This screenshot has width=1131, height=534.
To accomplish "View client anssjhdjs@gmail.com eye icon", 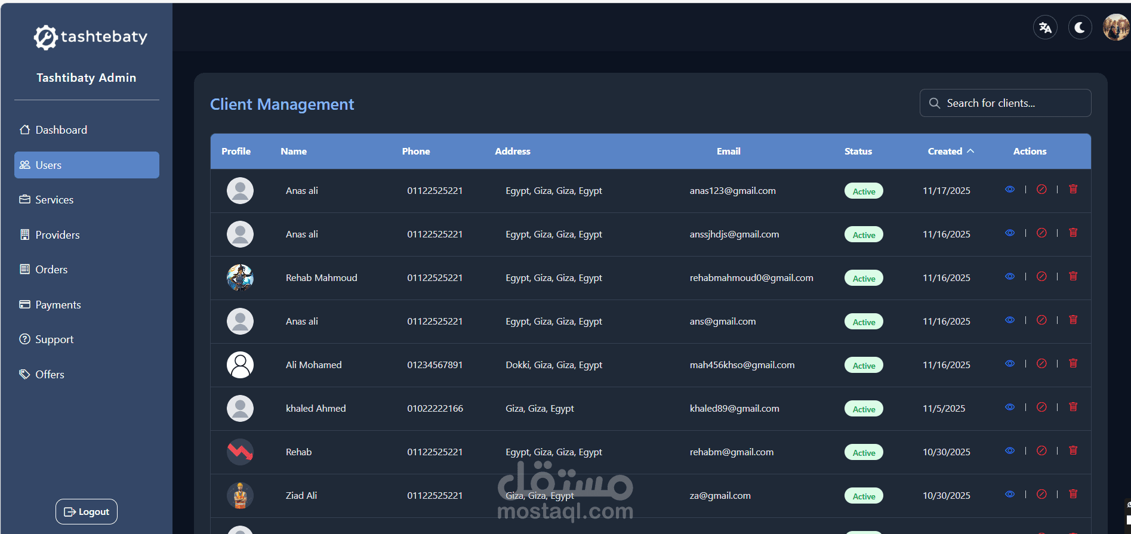I will click(1010, 233).
